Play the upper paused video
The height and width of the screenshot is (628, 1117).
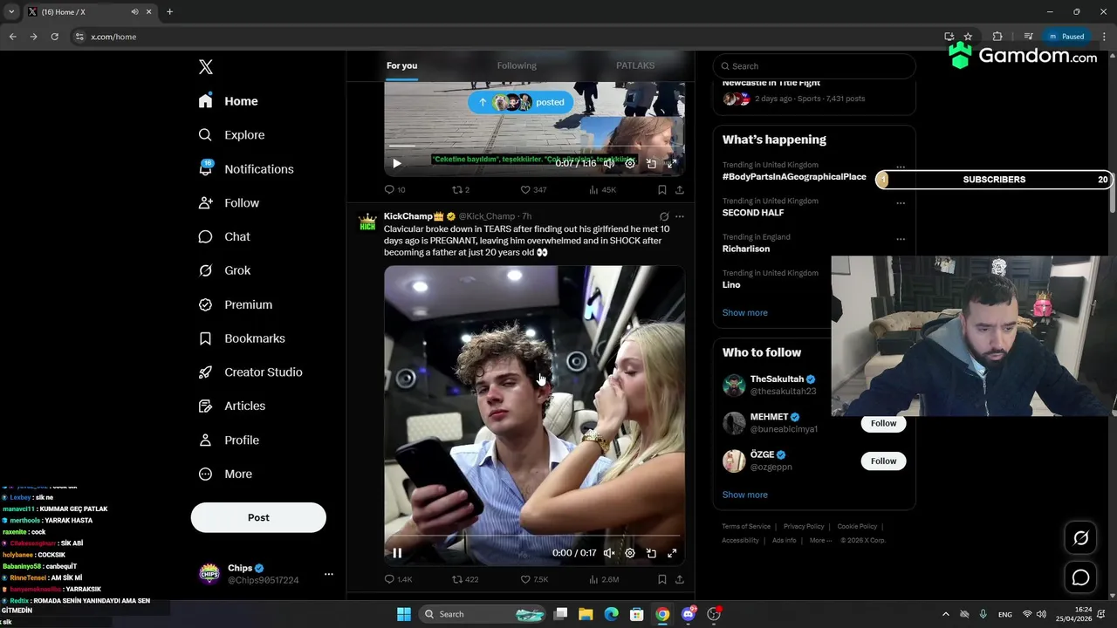coord(397,163)
